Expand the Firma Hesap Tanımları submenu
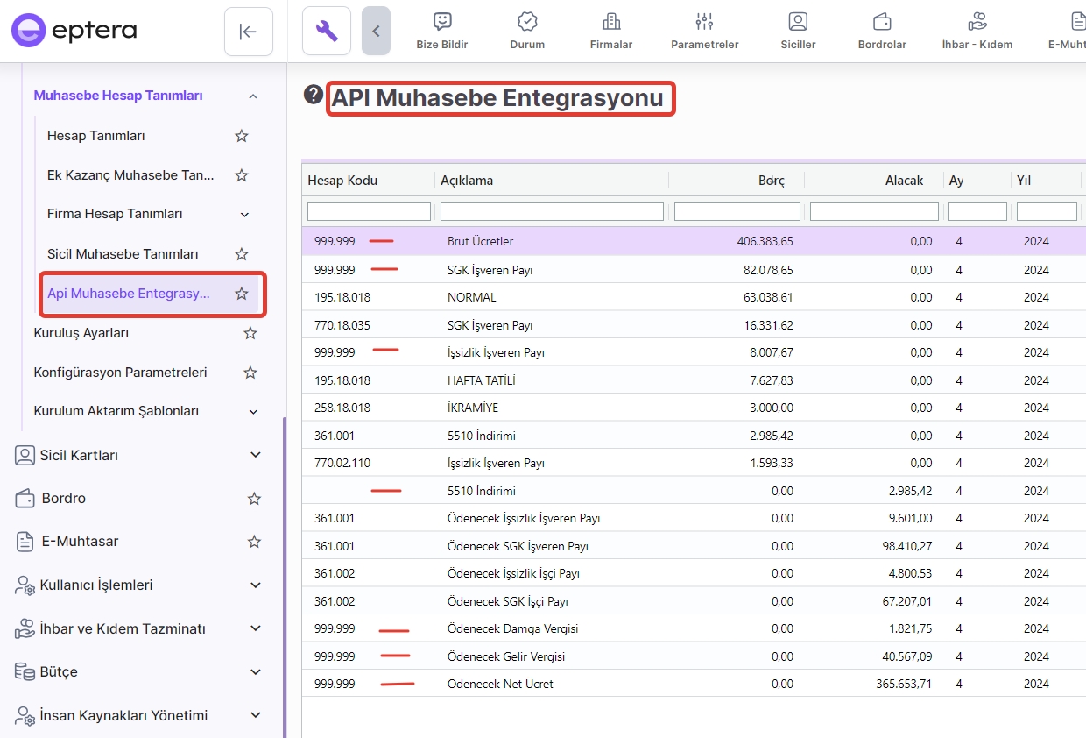The height and width of the screenshot is (738, 1086). [x=245, y=215]
